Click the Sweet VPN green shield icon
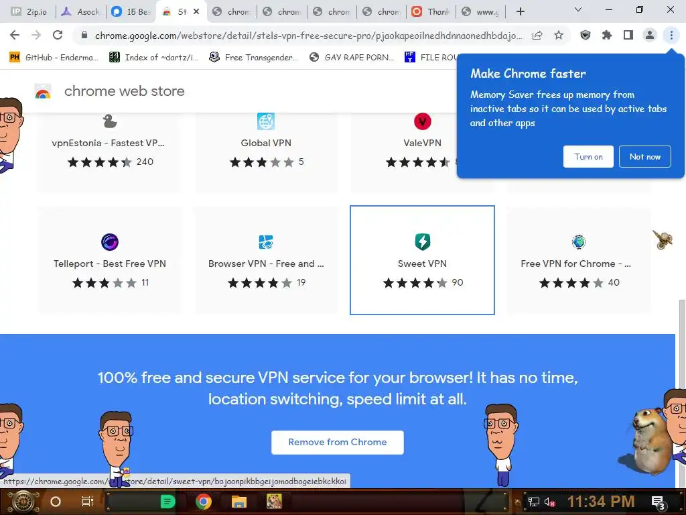The height and width of the screenshot is (515, 686). coord(422,241)
